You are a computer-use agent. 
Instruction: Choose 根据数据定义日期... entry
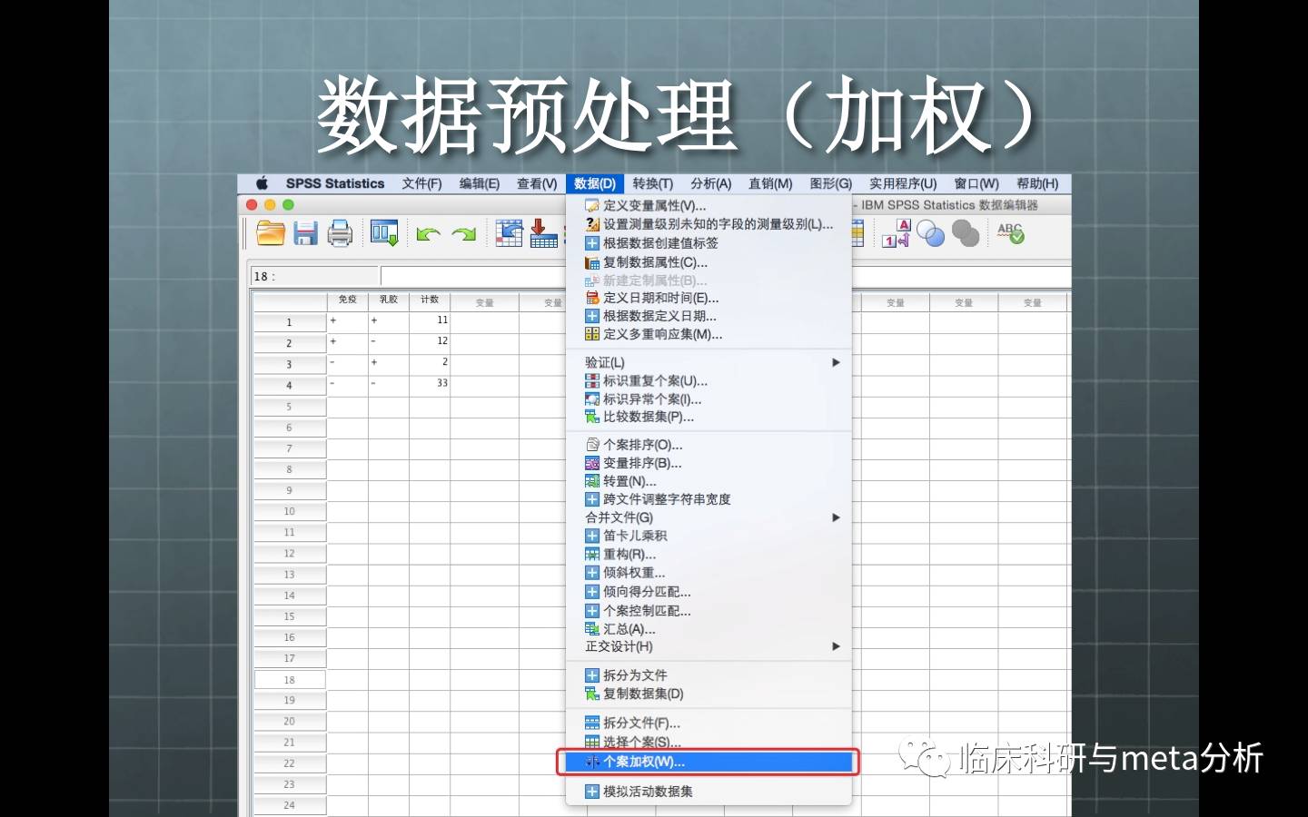tap(708, 316)
